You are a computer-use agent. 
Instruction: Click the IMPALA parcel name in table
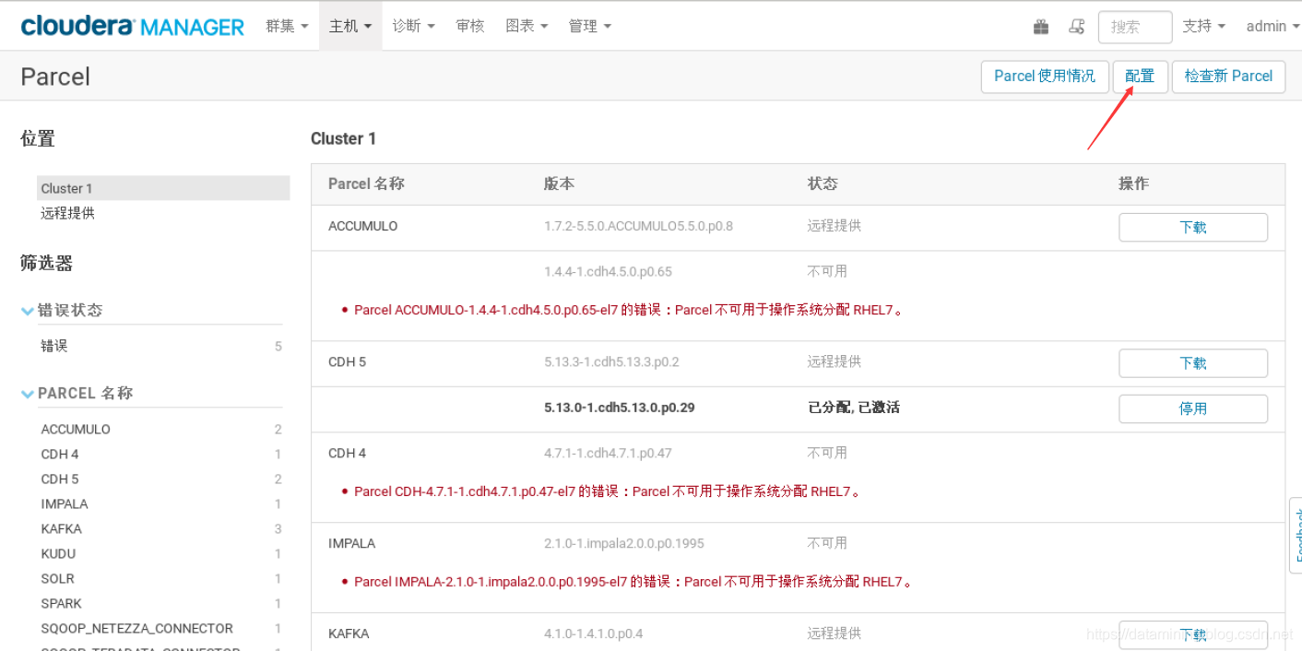point(352,543)
